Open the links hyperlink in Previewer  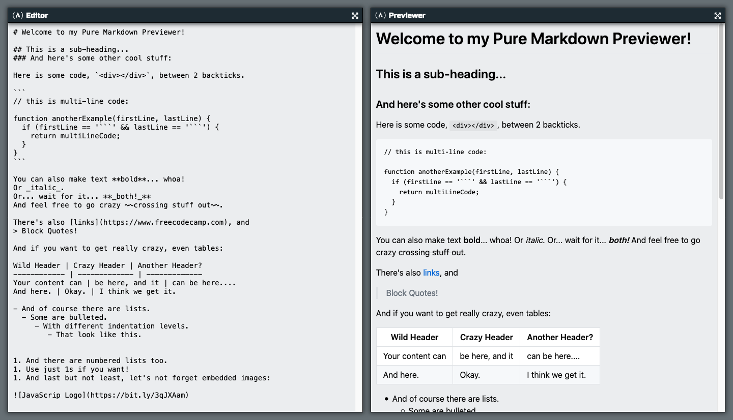tap(431, 273)
